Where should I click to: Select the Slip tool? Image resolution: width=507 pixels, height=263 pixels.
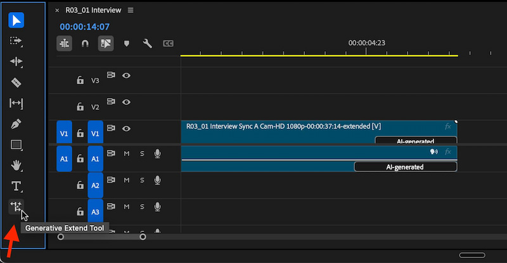point(16,103)
